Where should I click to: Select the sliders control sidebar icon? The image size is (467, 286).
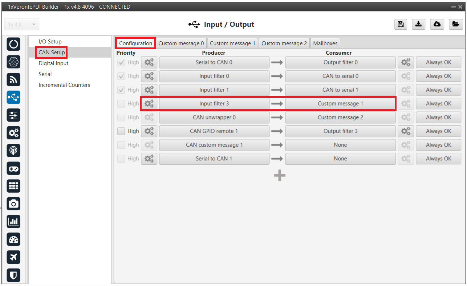point(13,115)
